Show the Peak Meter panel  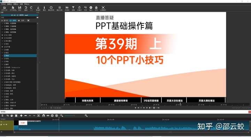38,8
